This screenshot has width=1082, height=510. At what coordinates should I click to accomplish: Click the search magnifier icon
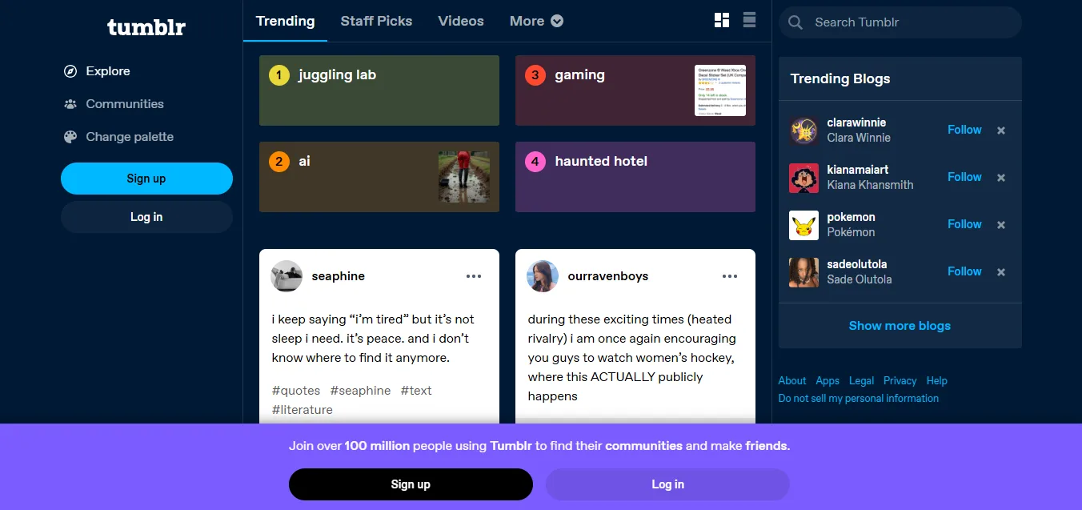click(795, 22)
